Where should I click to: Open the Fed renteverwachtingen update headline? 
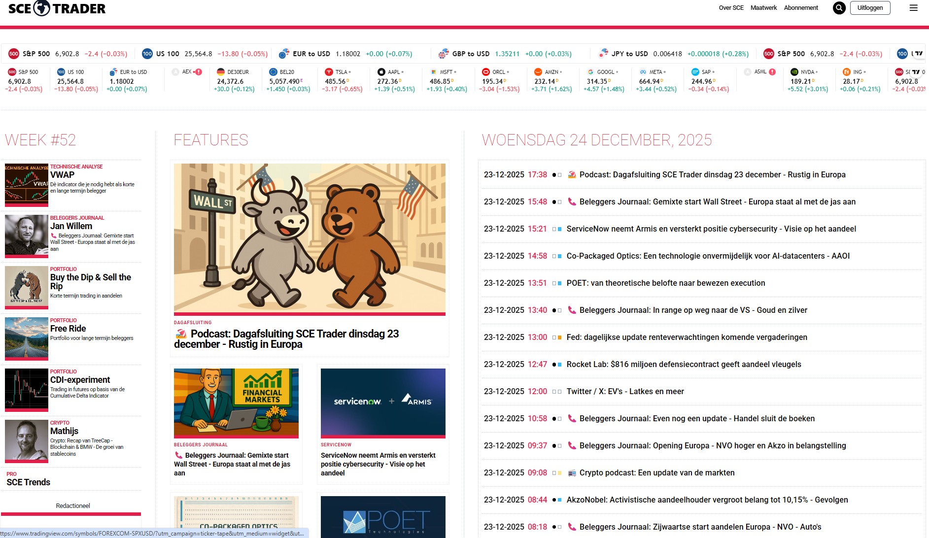(x=687, y=337)
